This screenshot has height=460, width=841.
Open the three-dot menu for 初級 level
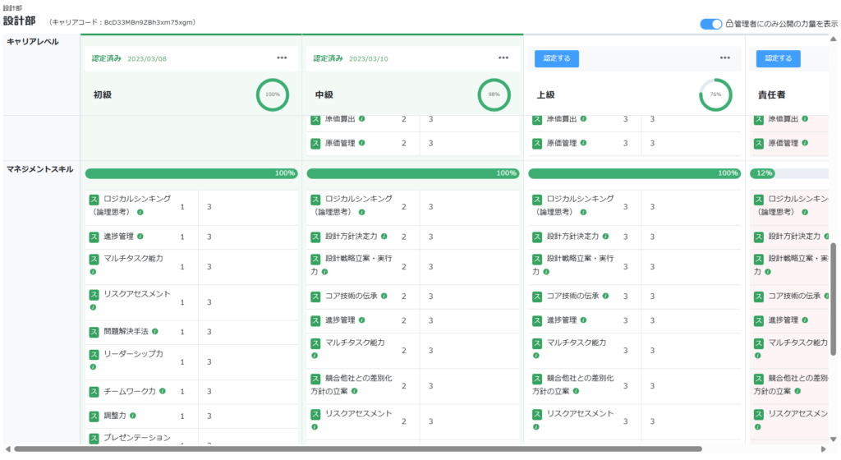(x=282, y=58)
